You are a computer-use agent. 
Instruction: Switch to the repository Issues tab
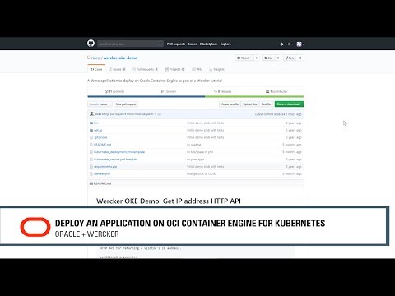(118, 69)
